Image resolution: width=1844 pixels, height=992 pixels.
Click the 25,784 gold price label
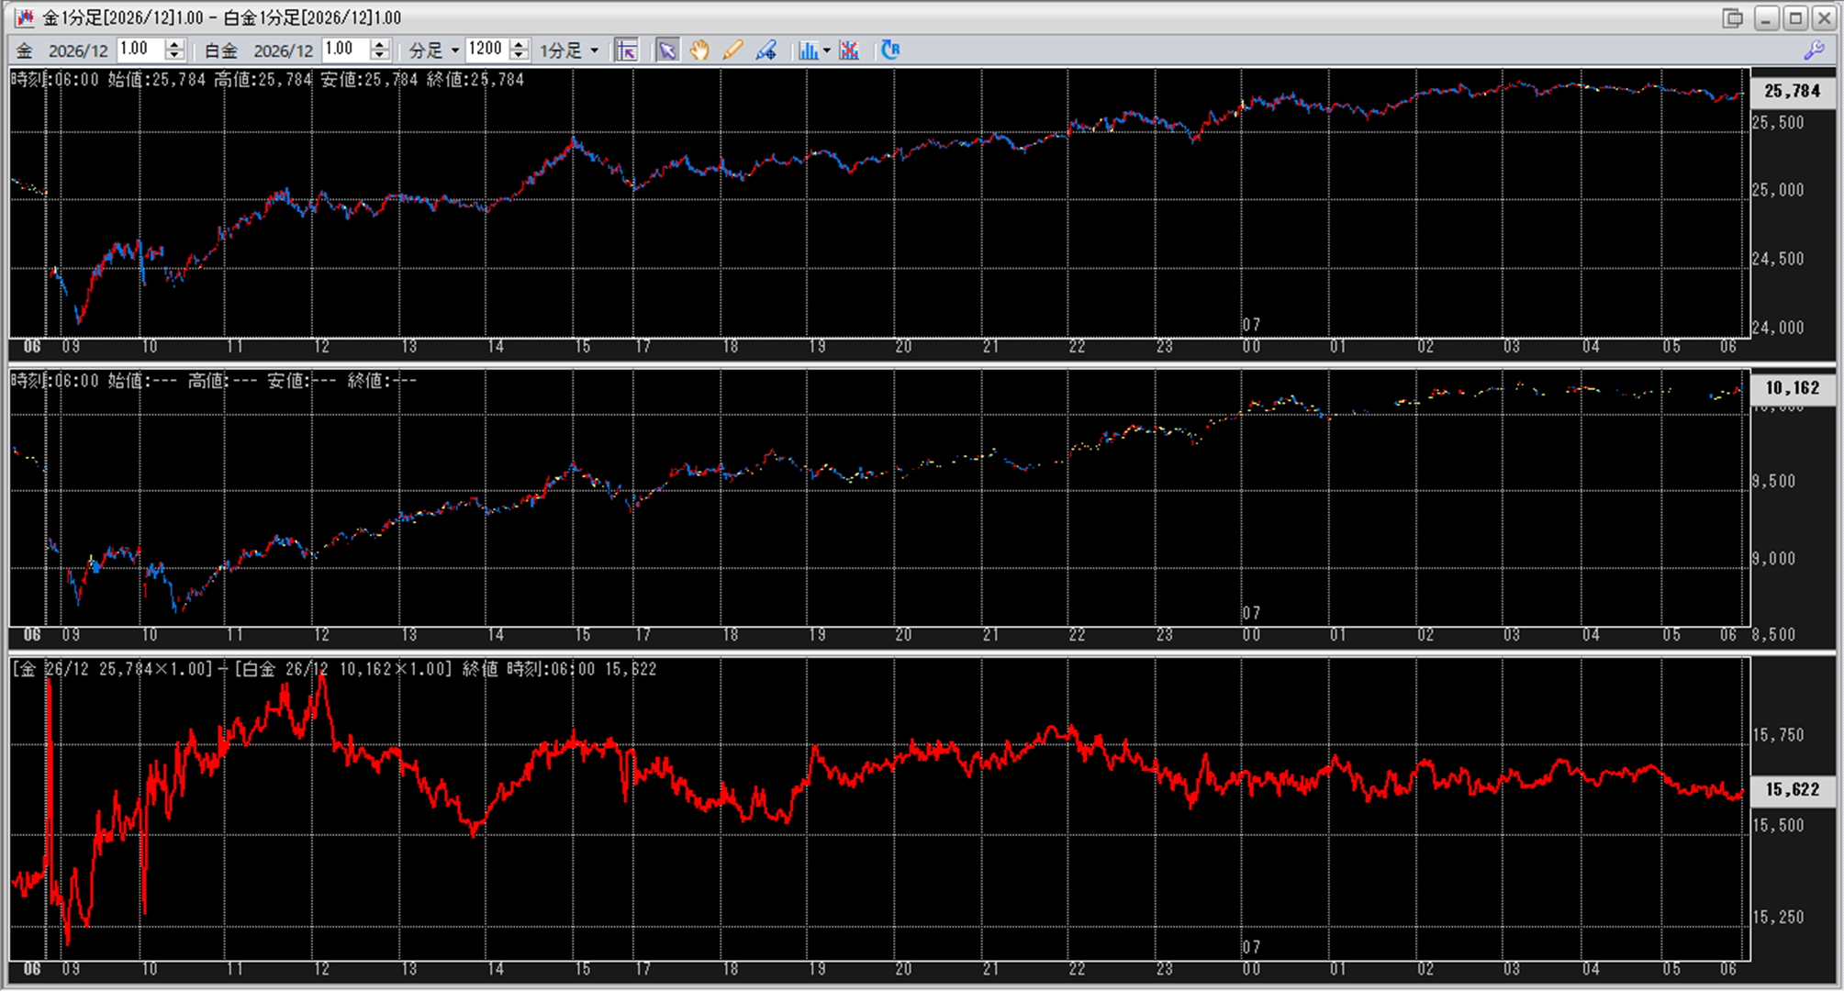tap(1792, 91)
